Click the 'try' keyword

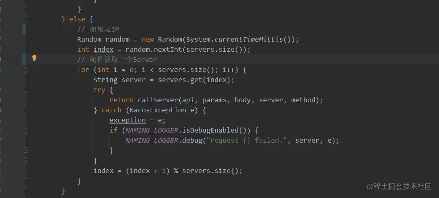coord(99,90)
